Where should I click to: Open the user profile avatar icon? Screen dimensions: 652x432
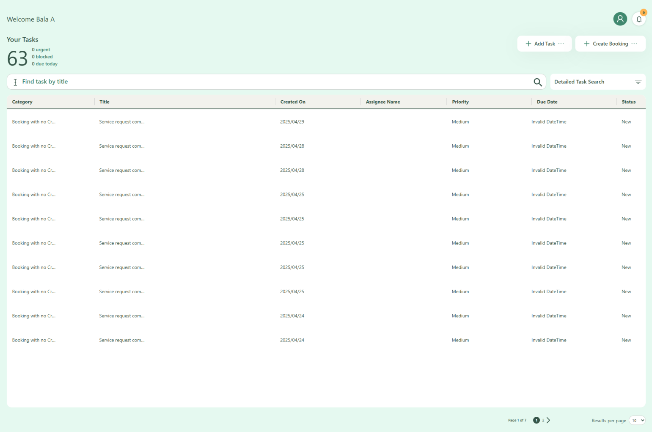coord(620,19)
